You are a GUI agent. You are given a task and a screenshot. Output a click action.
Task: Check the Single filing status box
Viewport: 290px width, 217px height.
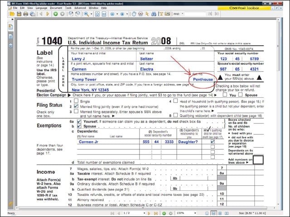76,101
